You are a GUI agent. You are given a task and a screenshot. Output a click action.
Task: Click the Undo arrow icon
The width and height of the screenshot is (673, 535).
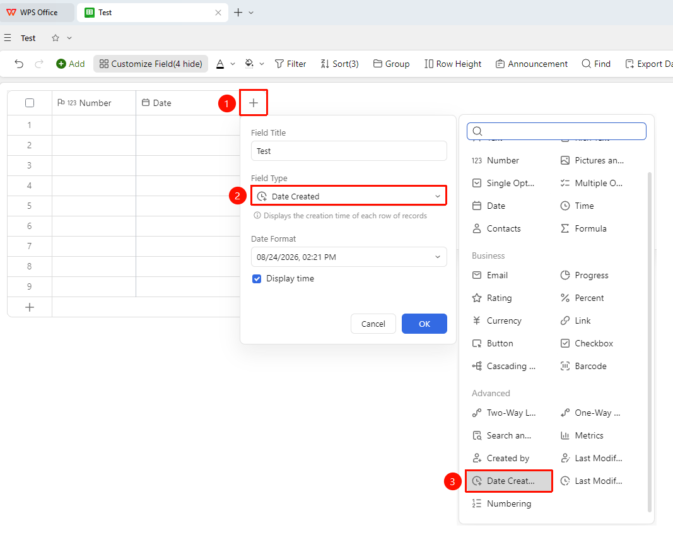(x=19, y=64)
